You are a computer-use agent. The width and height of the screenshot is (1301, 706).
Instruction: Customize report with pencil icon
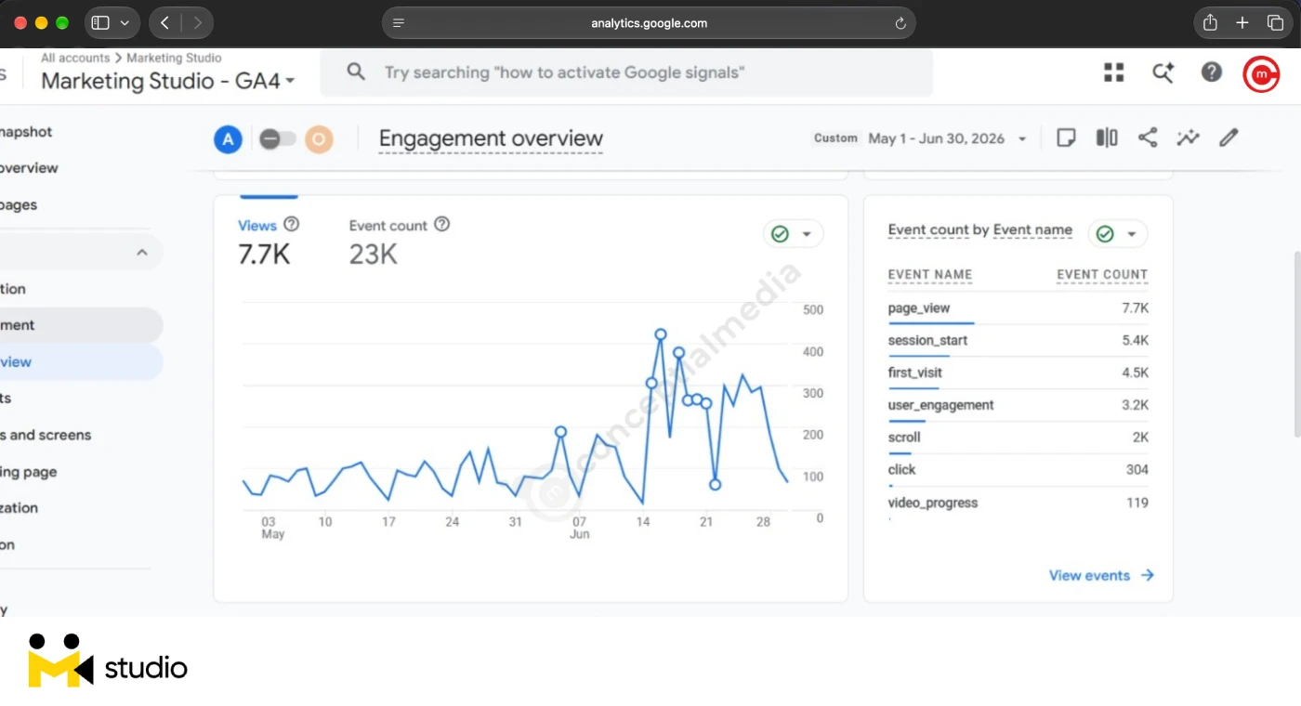click(x=1229, y=138)
